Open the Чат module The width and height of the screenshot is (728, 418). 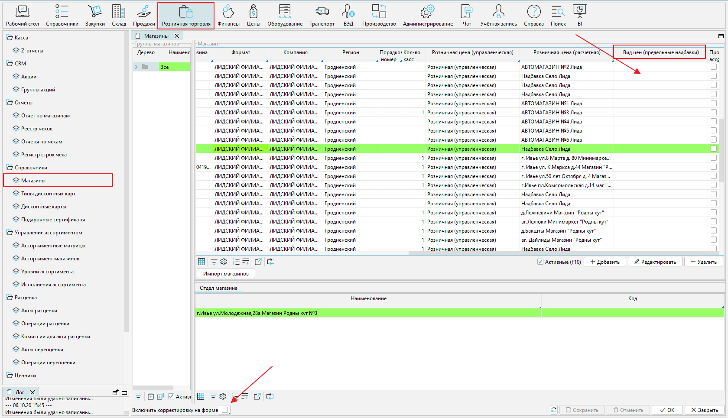click(x=467, y=16)
